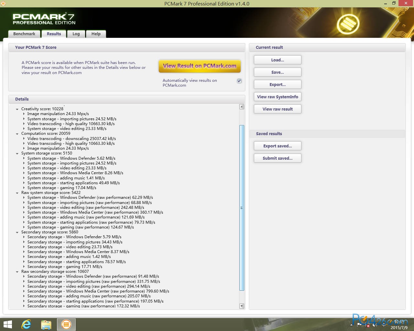414x331 pixels.
Task: Select System storage score: 5150 text
Action: pos(47,153)
